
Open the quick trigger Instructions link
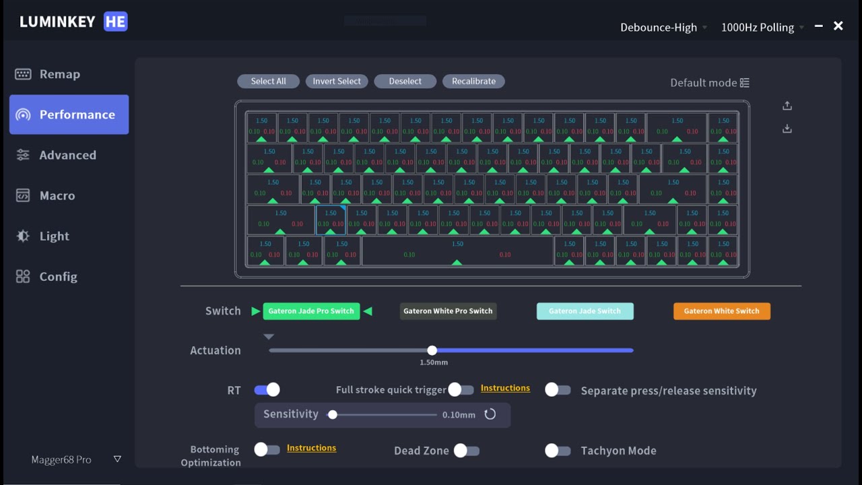505,387
